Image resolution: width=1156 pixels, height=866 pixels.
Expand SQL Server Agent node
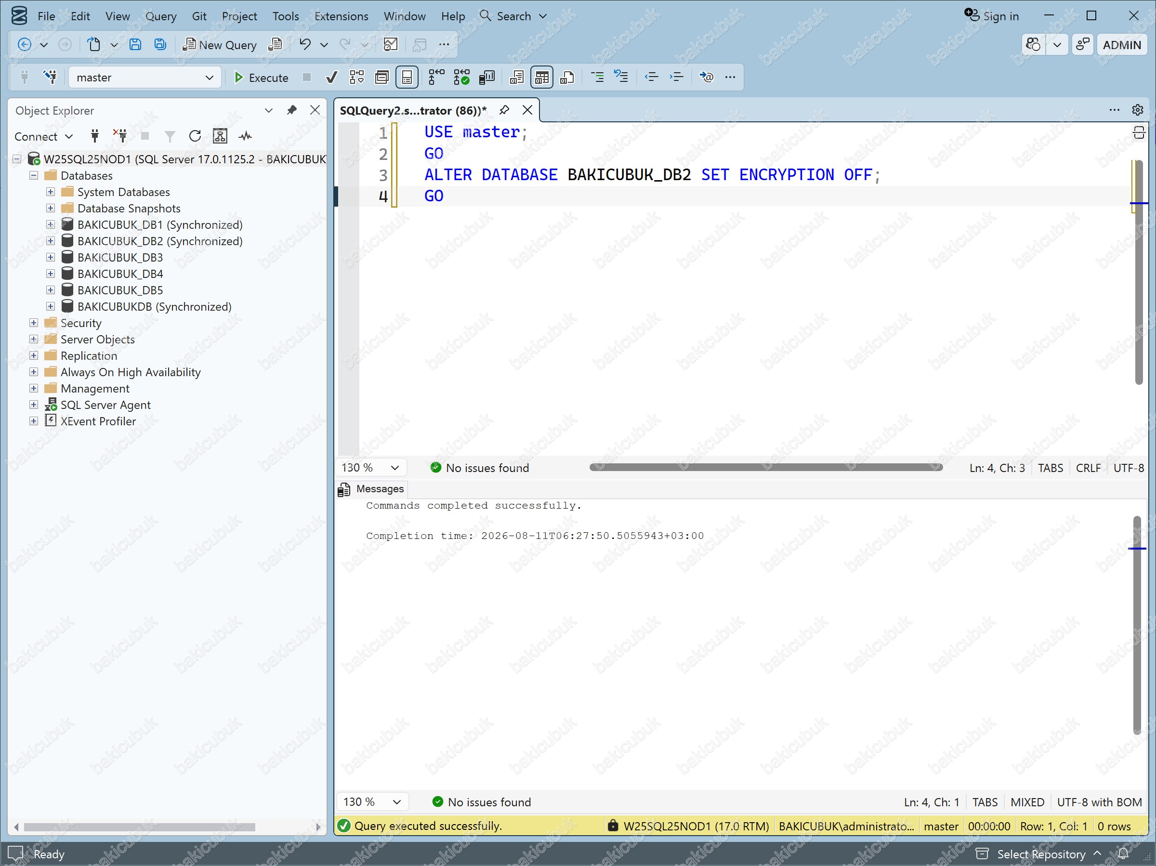[x=33, y=405]
